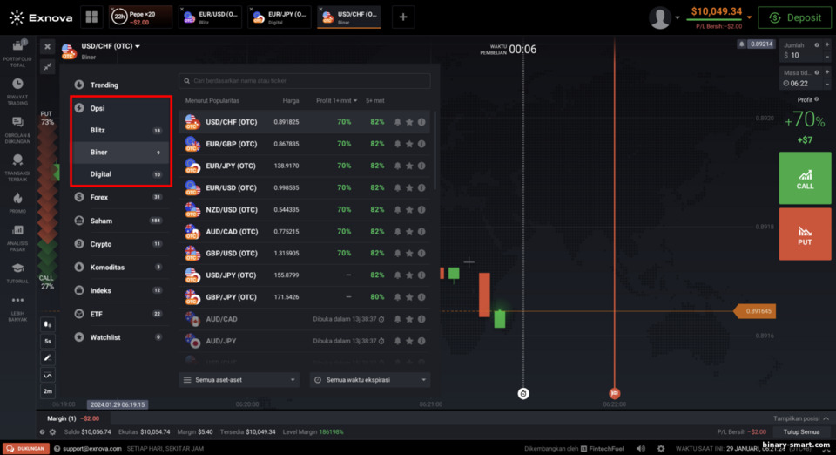Toggle favorite star for EUR/USD (OTC)
The height and width of the screenshot is (455, 836).
click(x=409, y=187)
